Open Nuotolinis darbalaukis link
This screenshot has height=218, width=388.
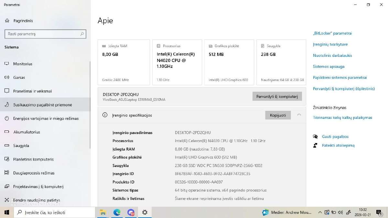coord(332,55)
